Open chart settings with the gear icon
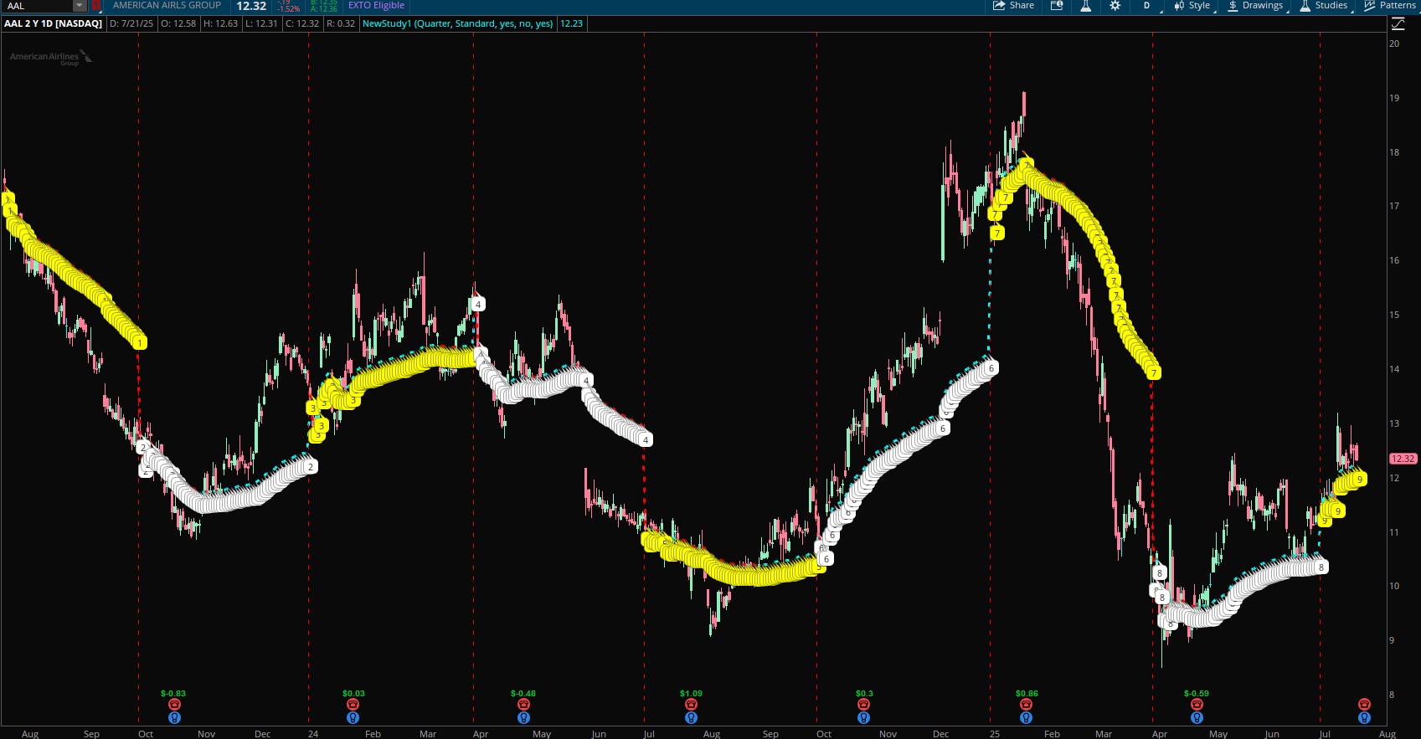Image resolution: width=1421 pixels, height=739 pixels. pyautogui.click(x=1115, y=6)
